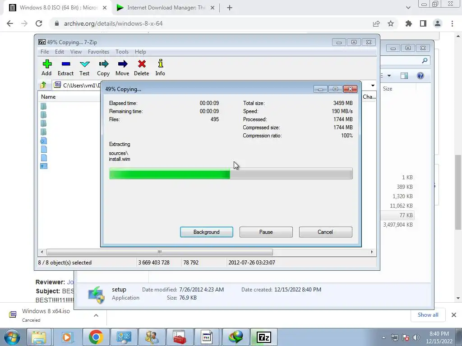
Task: Click the Add toolbar icon in 7-Zip
Action: (x=46, y=68)
